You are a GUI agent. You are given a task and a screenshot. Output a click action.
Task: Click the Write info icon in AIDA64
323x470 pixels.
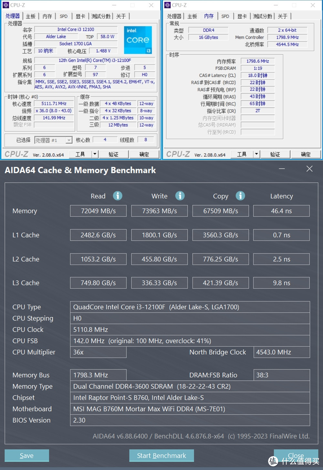(180, 196)
